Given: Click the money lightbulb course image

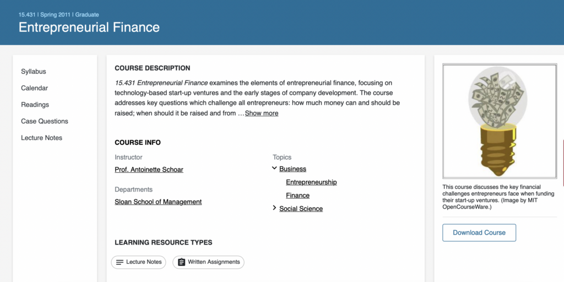Looking at the screenshot, I should click(500, 121).
